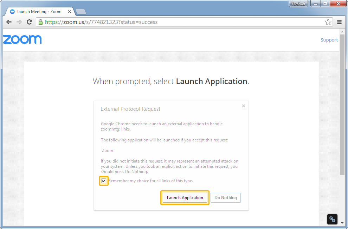348x229 pixels.
Task: Click the 'When prompted, select Launch Application' heading
Action: pyautogui.click(x=171, y=82)
